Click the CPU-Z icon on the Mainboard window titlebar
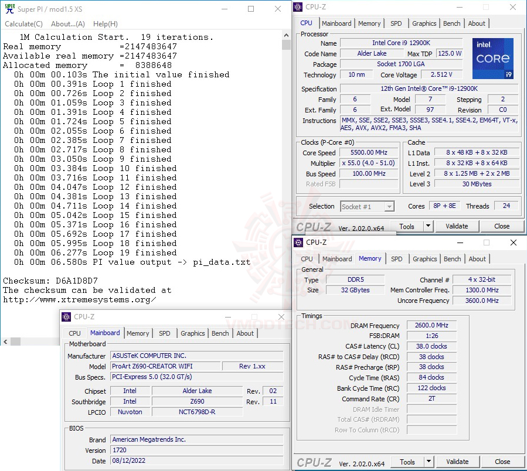The image size is (527, 471). (x=66, y=316)
